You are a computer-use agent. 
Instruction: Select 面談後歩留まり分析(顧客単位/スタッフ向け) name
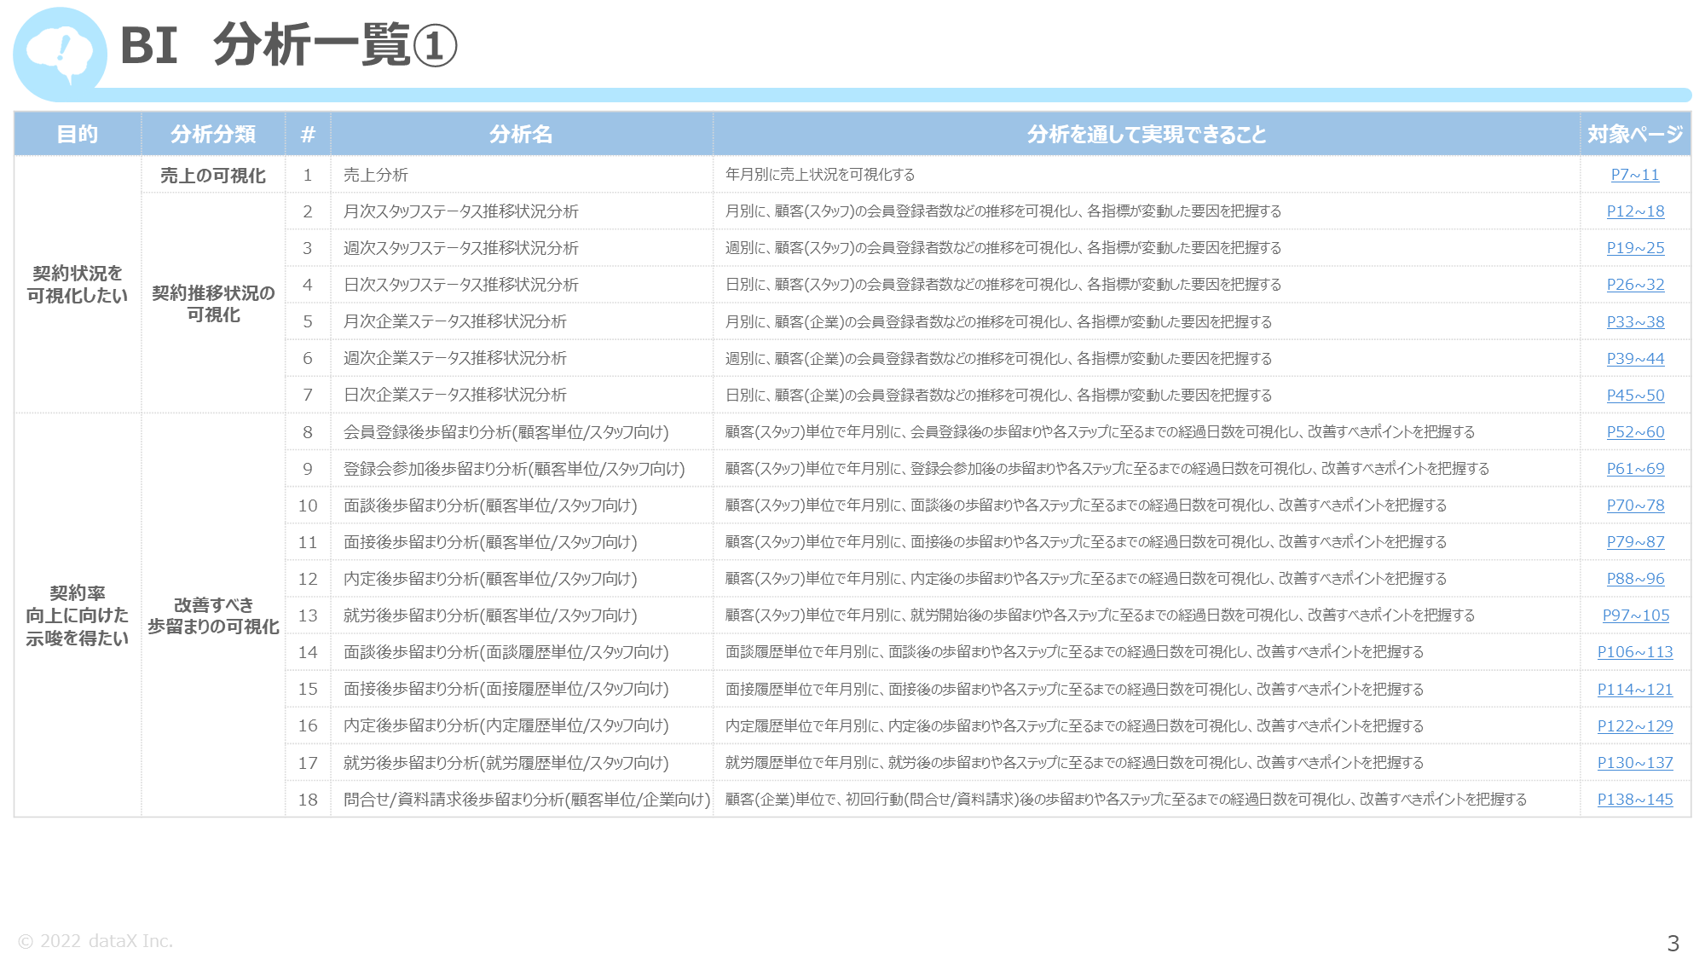click(x=491, y=505)
